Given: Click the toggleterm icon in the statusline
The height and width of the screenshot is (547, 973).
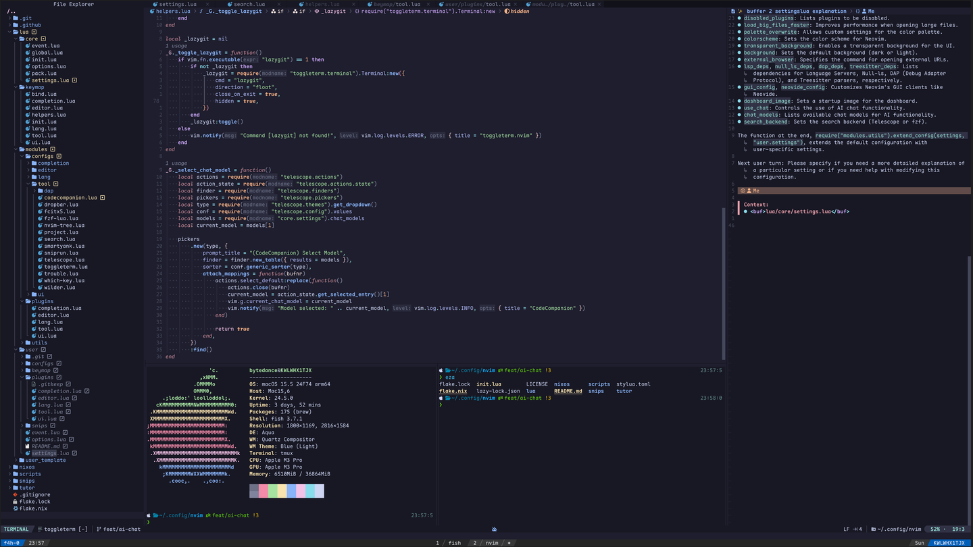Looking at the screenshot, I should click(x=40, y=529).
